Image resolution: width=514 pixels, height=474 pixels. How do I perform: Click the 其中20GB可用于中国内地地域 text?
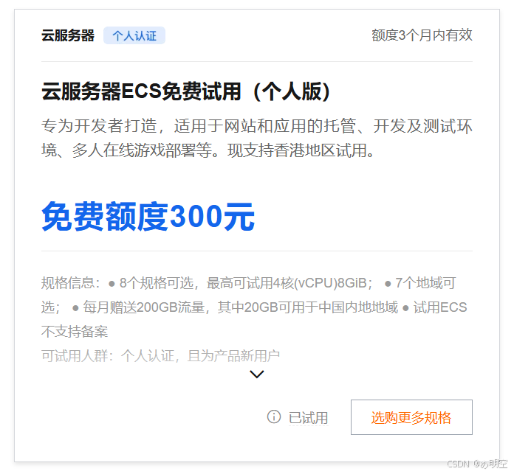tap(308, 307)
